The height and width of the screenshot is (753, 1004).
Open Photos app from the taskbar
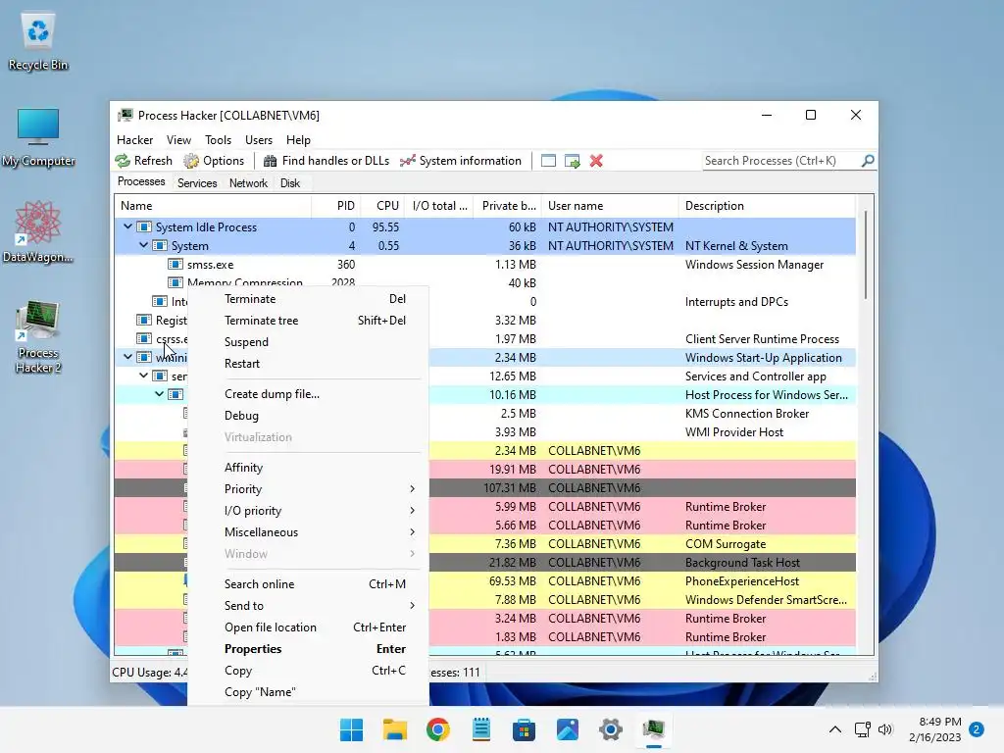point(568,729)
